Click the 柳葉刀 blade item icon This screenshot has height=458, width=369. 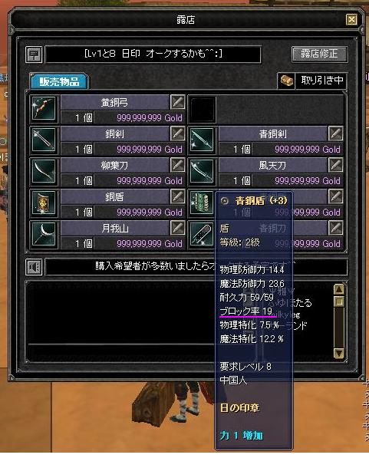pyautogui.click(x=44, y=171)
